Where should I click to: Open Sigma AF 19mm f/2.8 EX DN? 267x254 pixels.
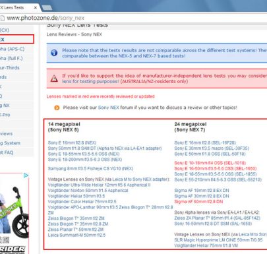pyautogui.click(x=202, y=191)
